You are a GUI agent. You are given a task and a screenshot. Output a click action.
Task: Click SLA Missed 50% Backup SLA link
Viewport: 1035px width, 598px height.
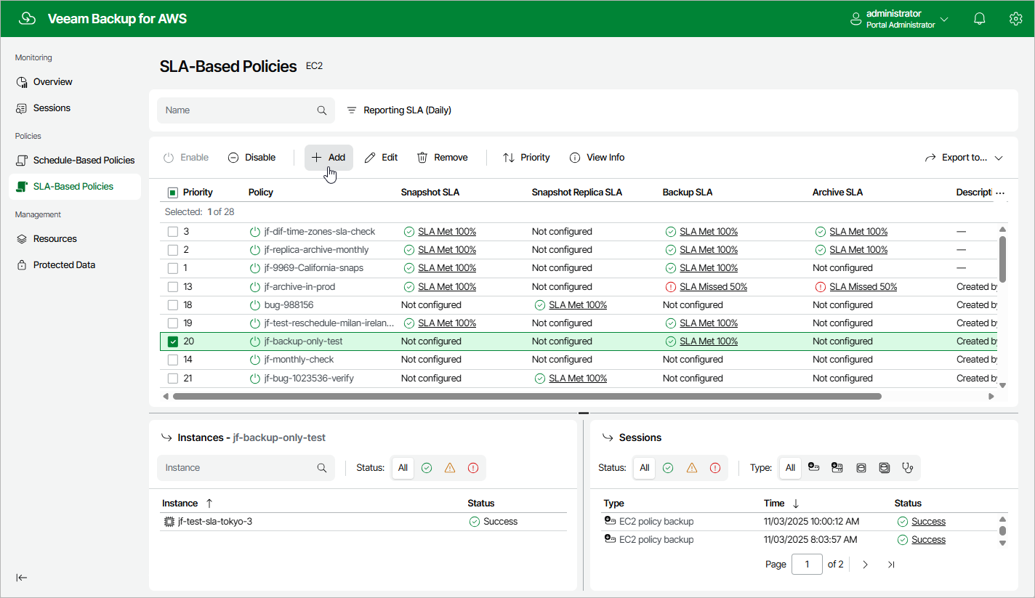[713, 287]
